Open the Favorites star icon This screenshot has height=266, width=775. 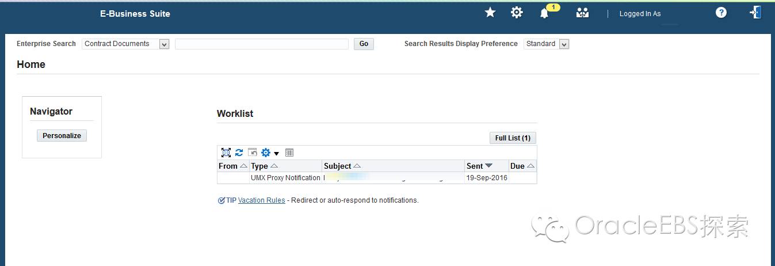click(490, 13)
